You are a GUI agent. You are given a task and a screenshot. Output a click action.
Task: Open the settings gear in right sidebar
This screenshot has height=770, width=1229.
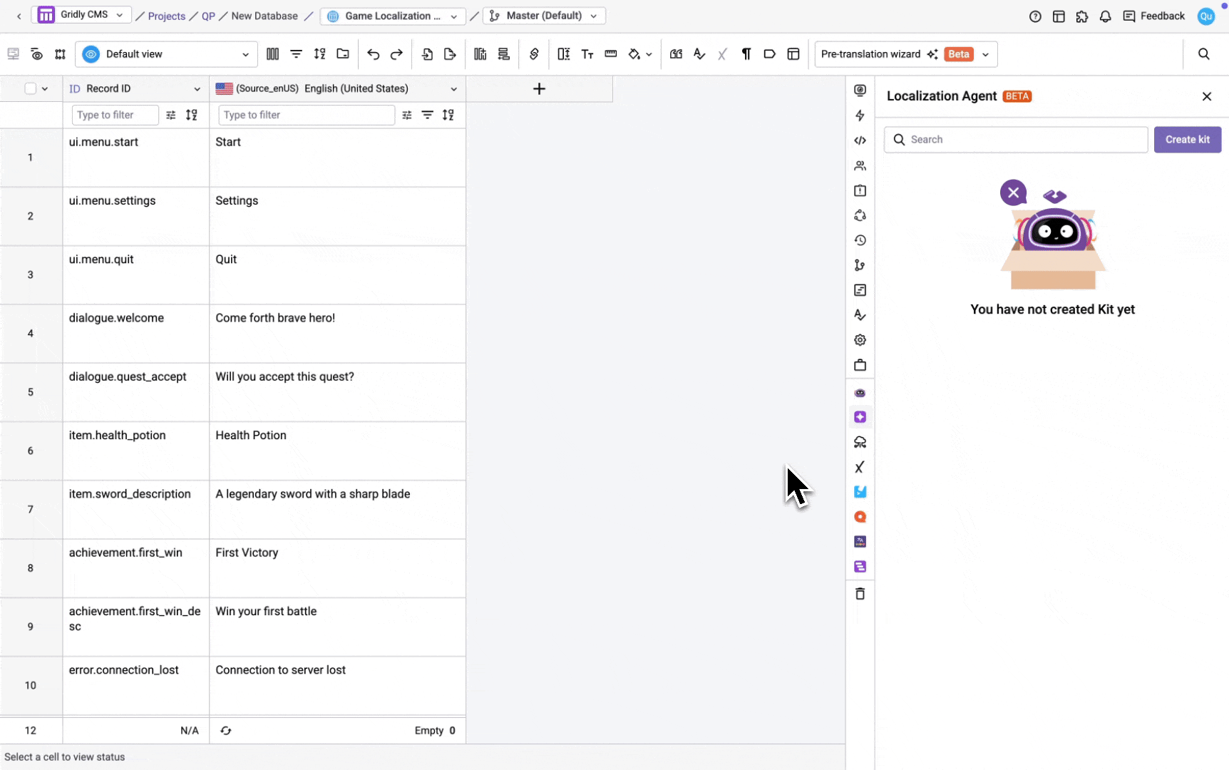860,340
